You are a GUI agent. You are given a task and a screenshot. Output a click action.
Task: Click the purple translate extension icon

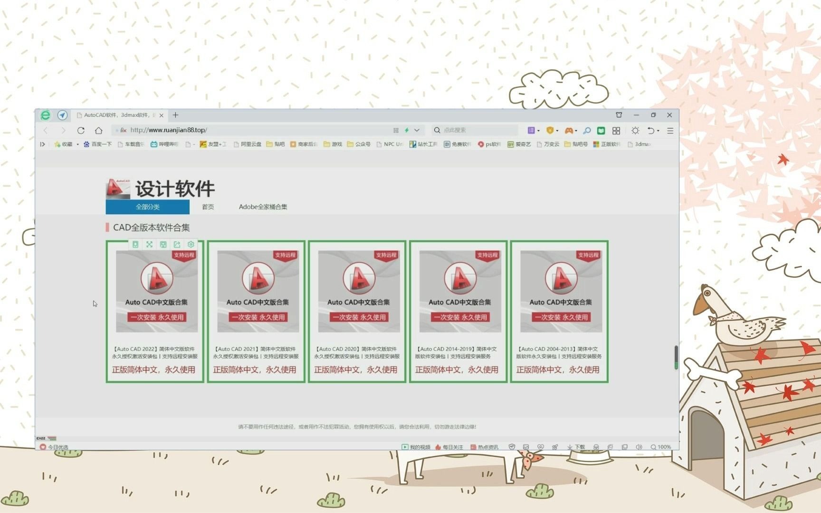[531, 130]
